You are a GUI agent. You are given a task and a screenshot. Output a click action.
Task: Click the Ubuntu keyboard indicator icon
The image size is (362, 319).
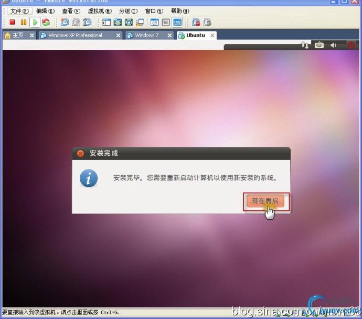[x=319, y=45]
